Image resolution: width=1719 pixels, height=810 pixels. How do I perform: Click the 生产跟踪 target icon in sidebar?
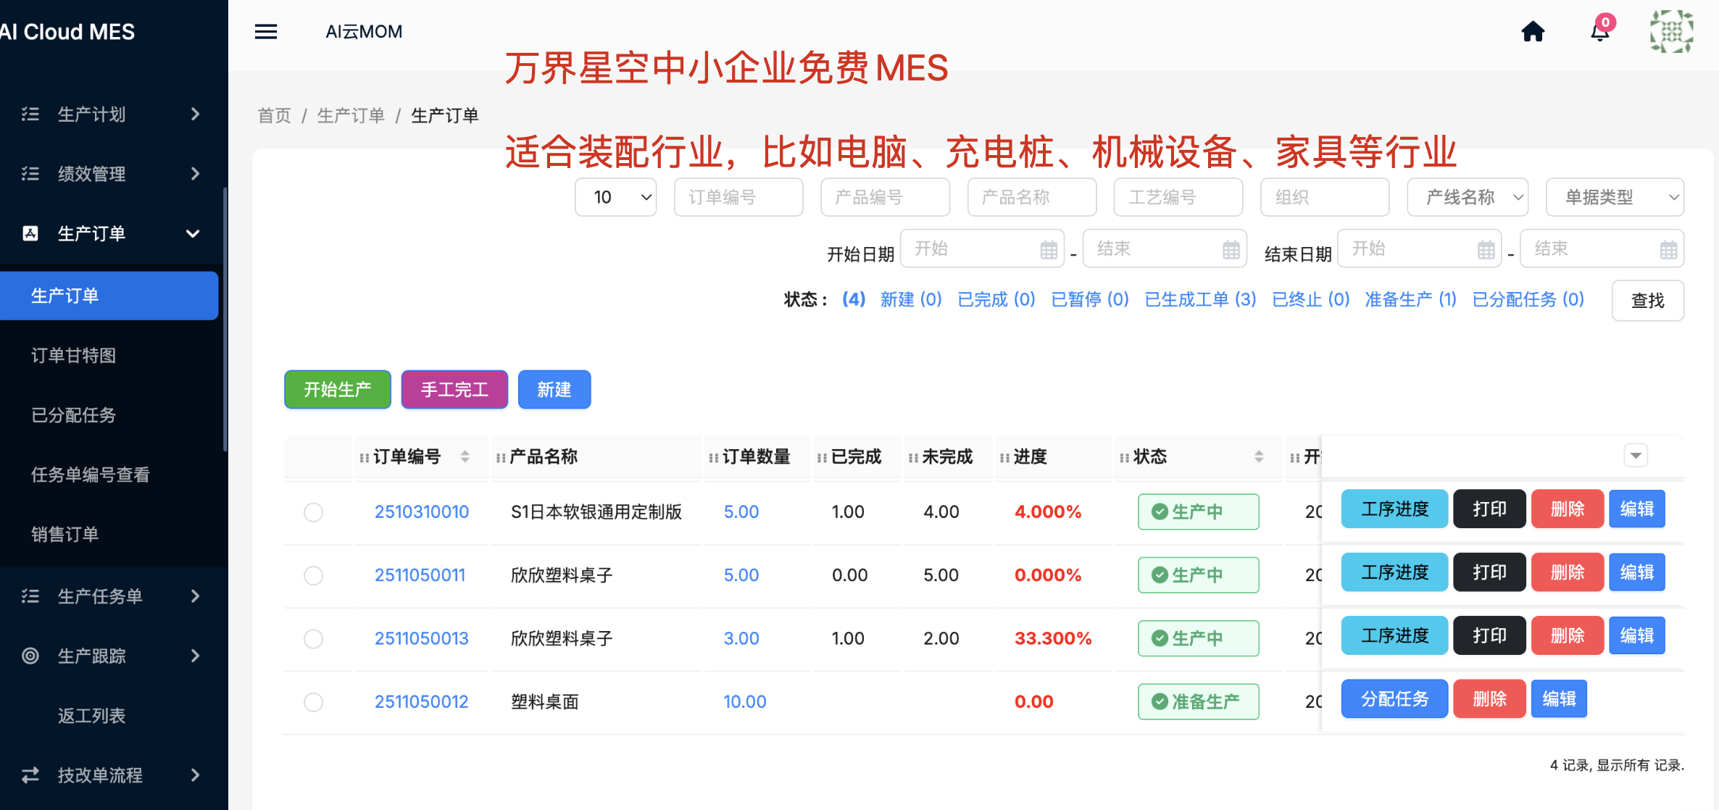(x=30, y=656)
